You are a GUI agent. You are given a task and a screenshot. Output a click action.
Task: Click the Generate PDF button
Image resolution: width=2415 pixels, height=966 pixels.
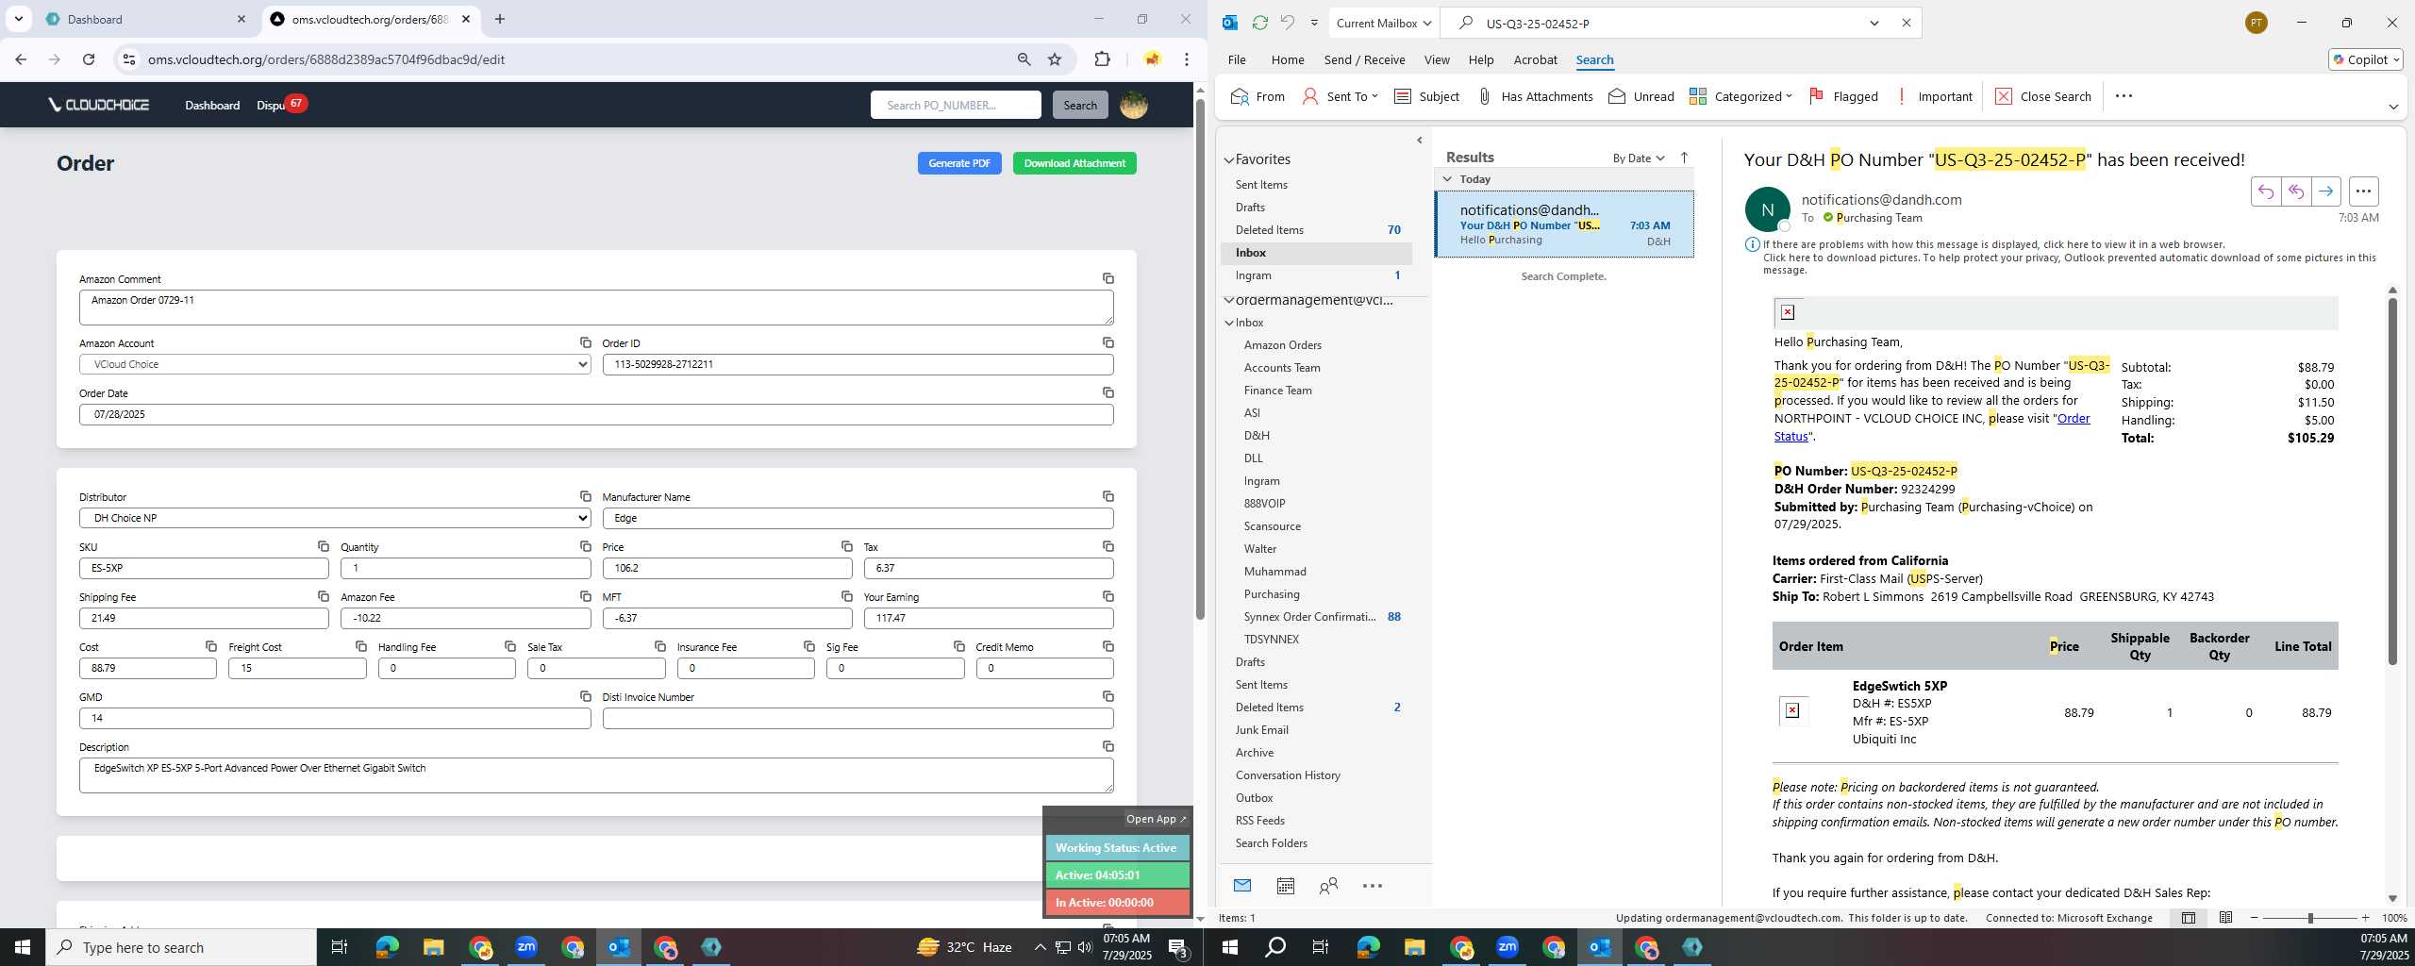point(959,163)
